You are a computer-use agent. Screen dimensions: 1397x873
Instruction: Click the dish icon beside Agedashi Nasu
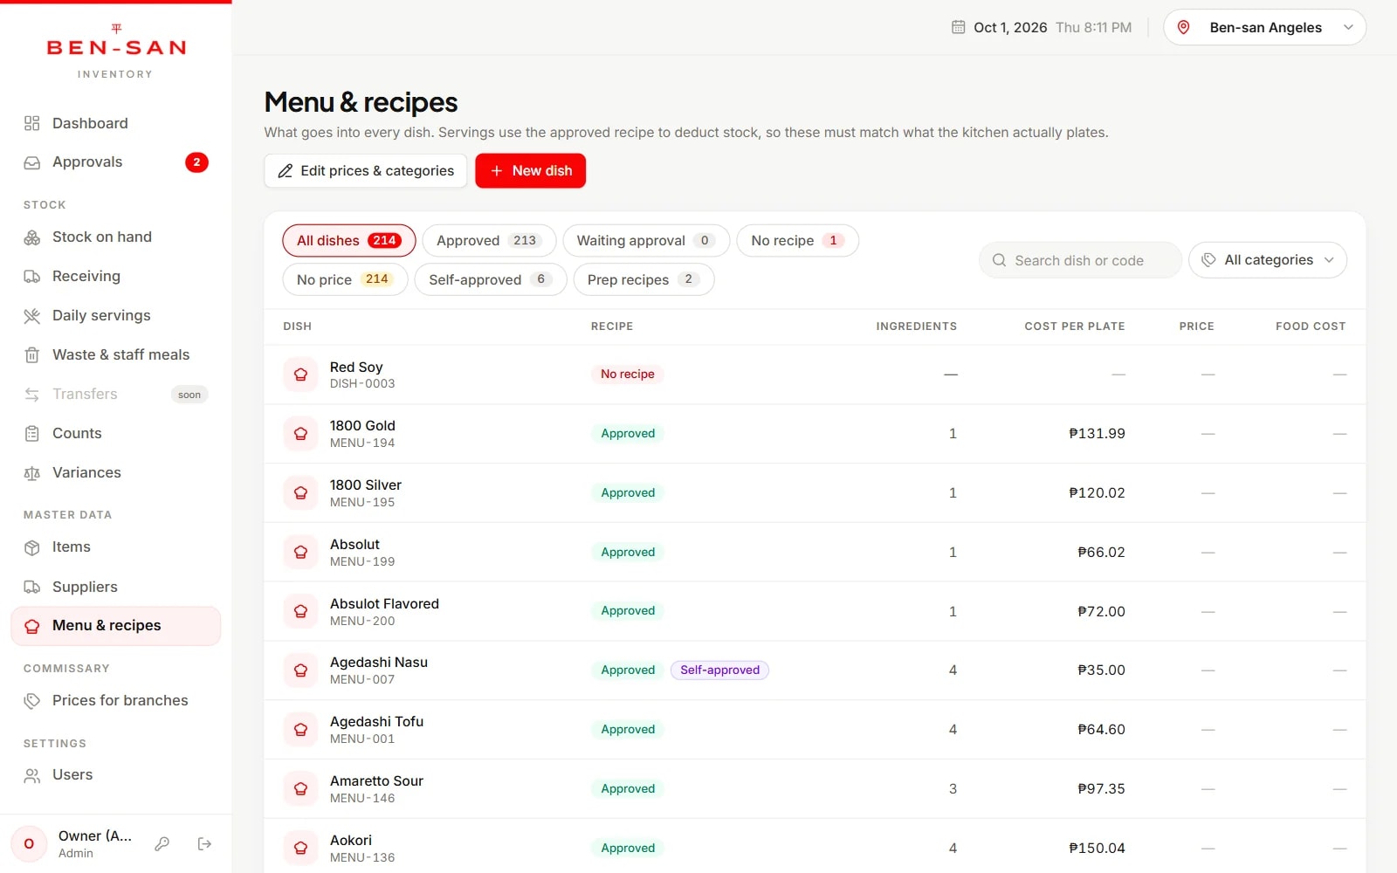coord(300,670)
